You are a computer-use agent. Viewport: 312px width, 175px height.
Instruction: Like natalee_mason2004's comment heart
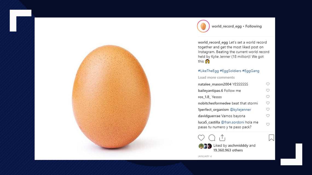[268, 84]
